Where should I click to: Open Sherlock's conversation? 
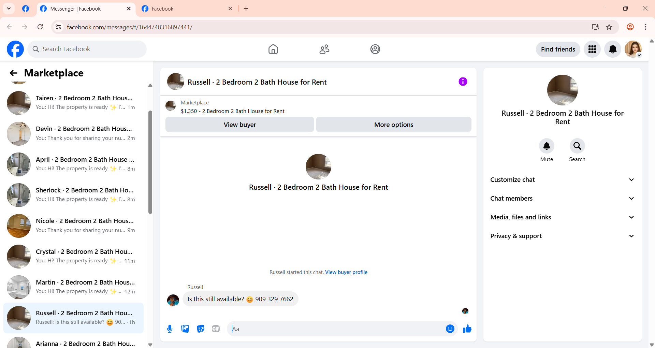73,195
